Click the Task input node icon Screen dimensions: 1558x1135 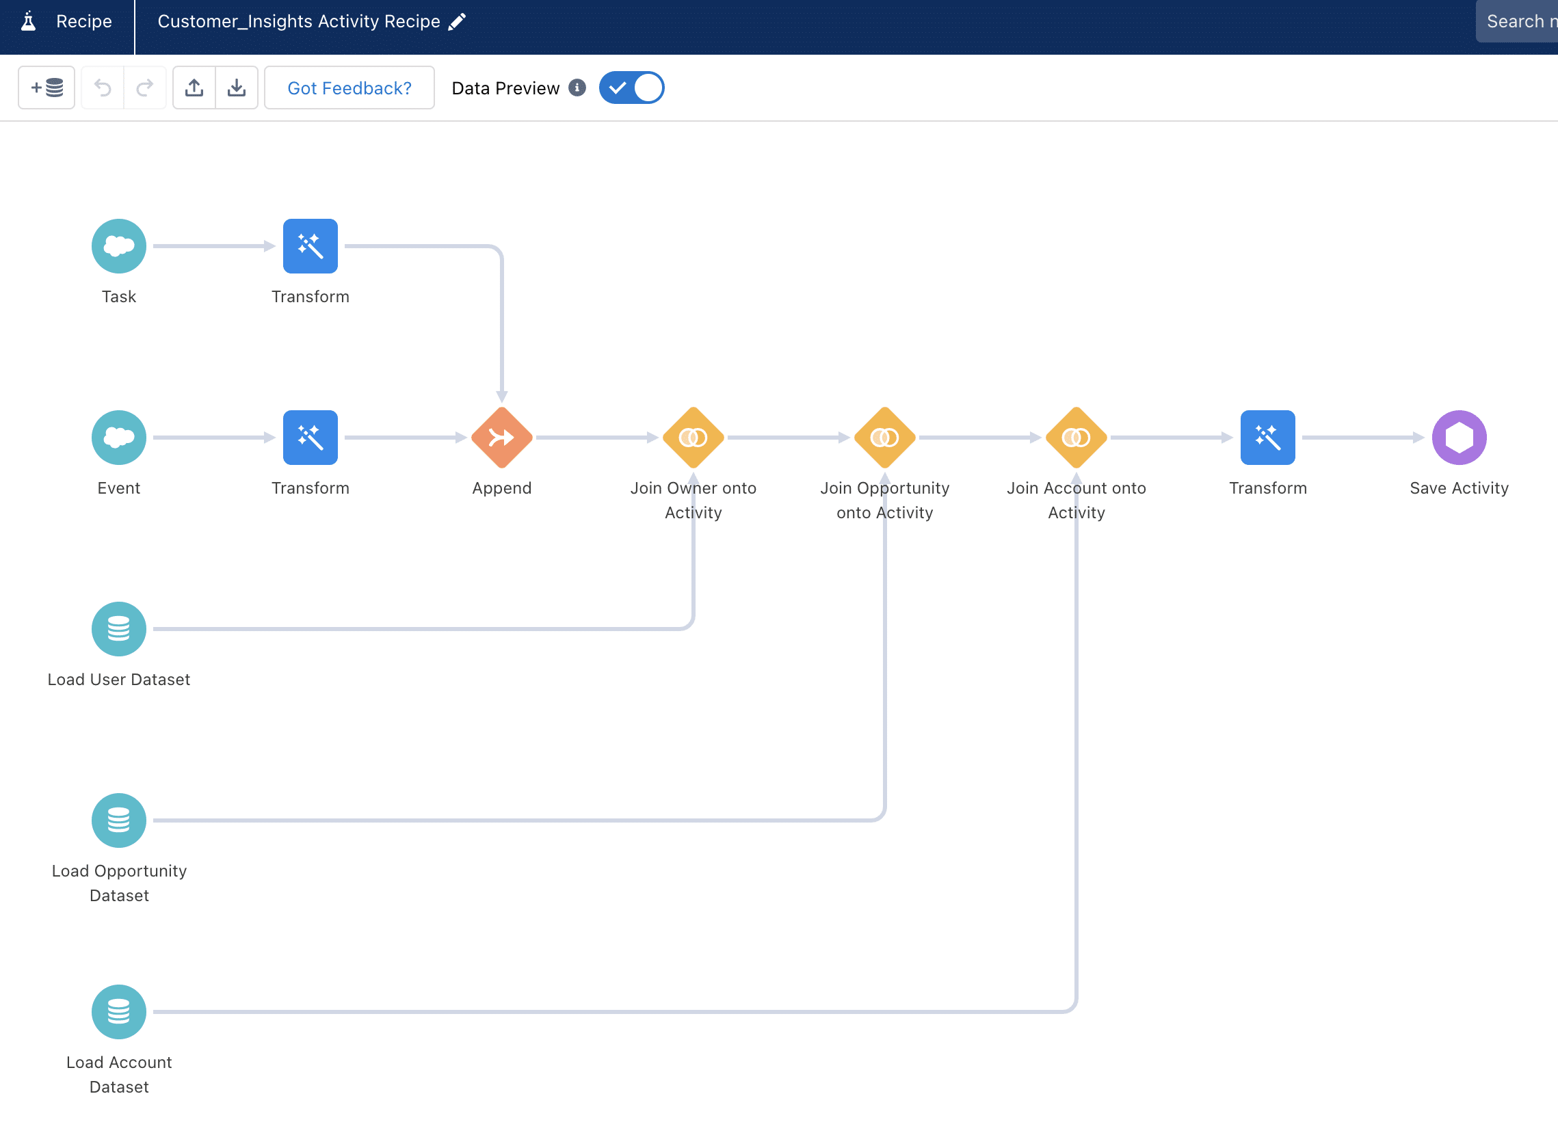pos(119,246)
